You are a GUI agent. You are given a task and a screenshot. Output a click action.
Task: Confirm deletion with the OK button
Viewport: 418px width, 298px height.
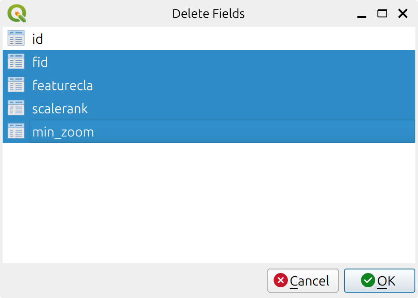[379, 281]
